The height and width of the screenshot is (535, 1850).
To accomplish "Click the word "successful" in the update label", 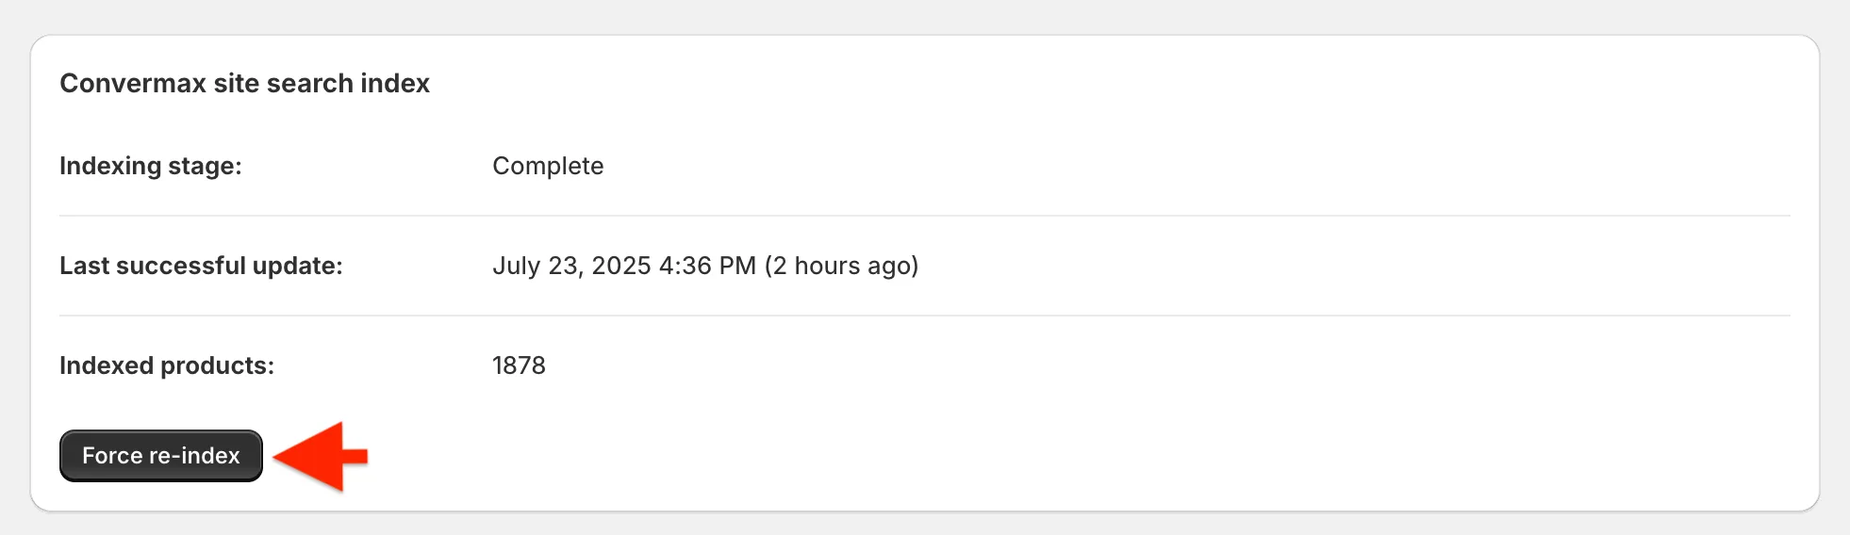I will tap(180, 266).
